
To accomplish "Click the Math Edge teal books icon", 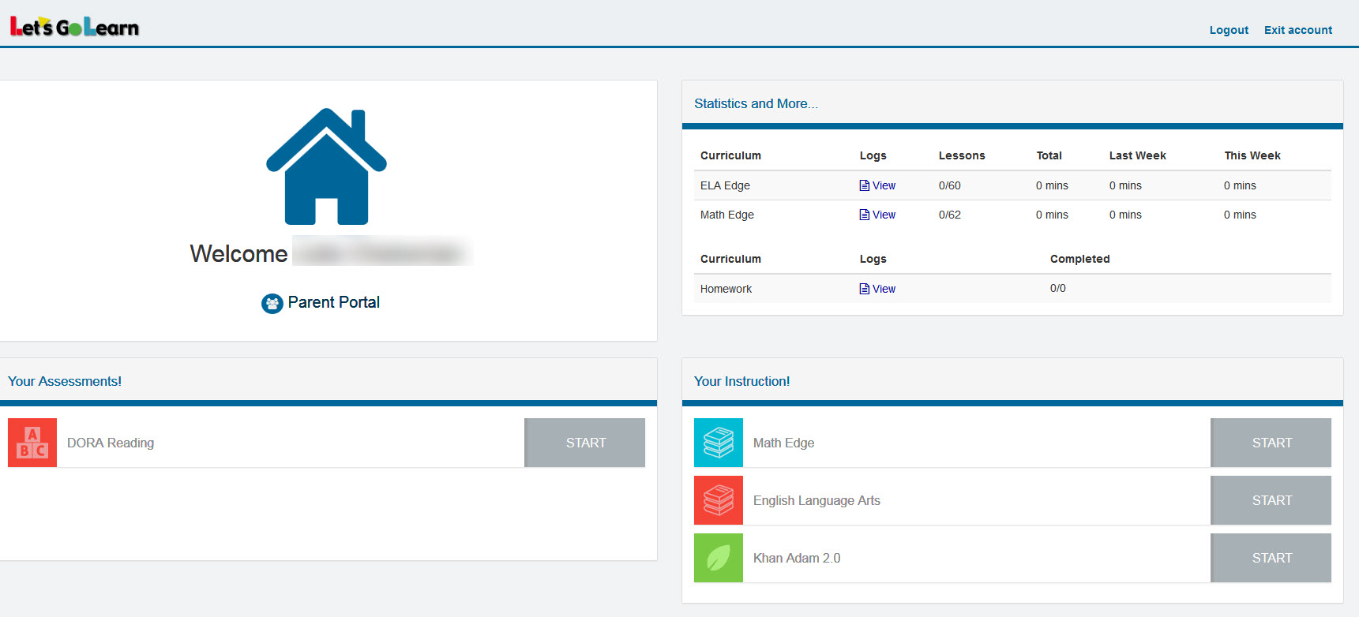I will click(x=719, y=443).
